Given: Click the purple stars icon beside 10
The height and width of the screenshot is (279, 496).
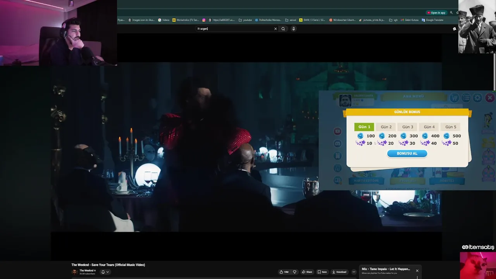Looking at the screenshot, I should [360, 143].
